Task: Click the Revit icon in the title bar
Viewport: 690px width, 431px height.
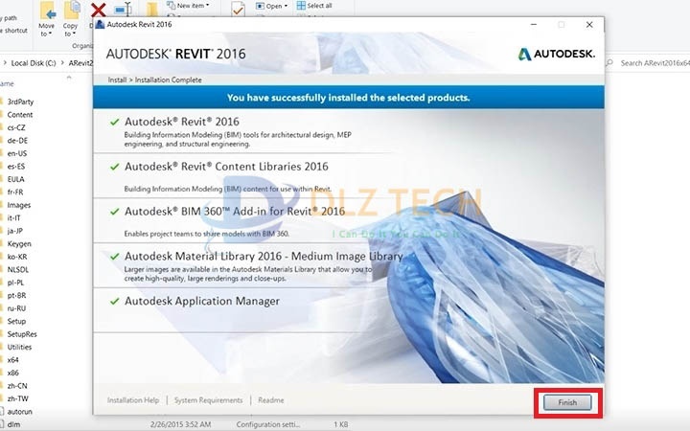Action: (x=102, y=25)
